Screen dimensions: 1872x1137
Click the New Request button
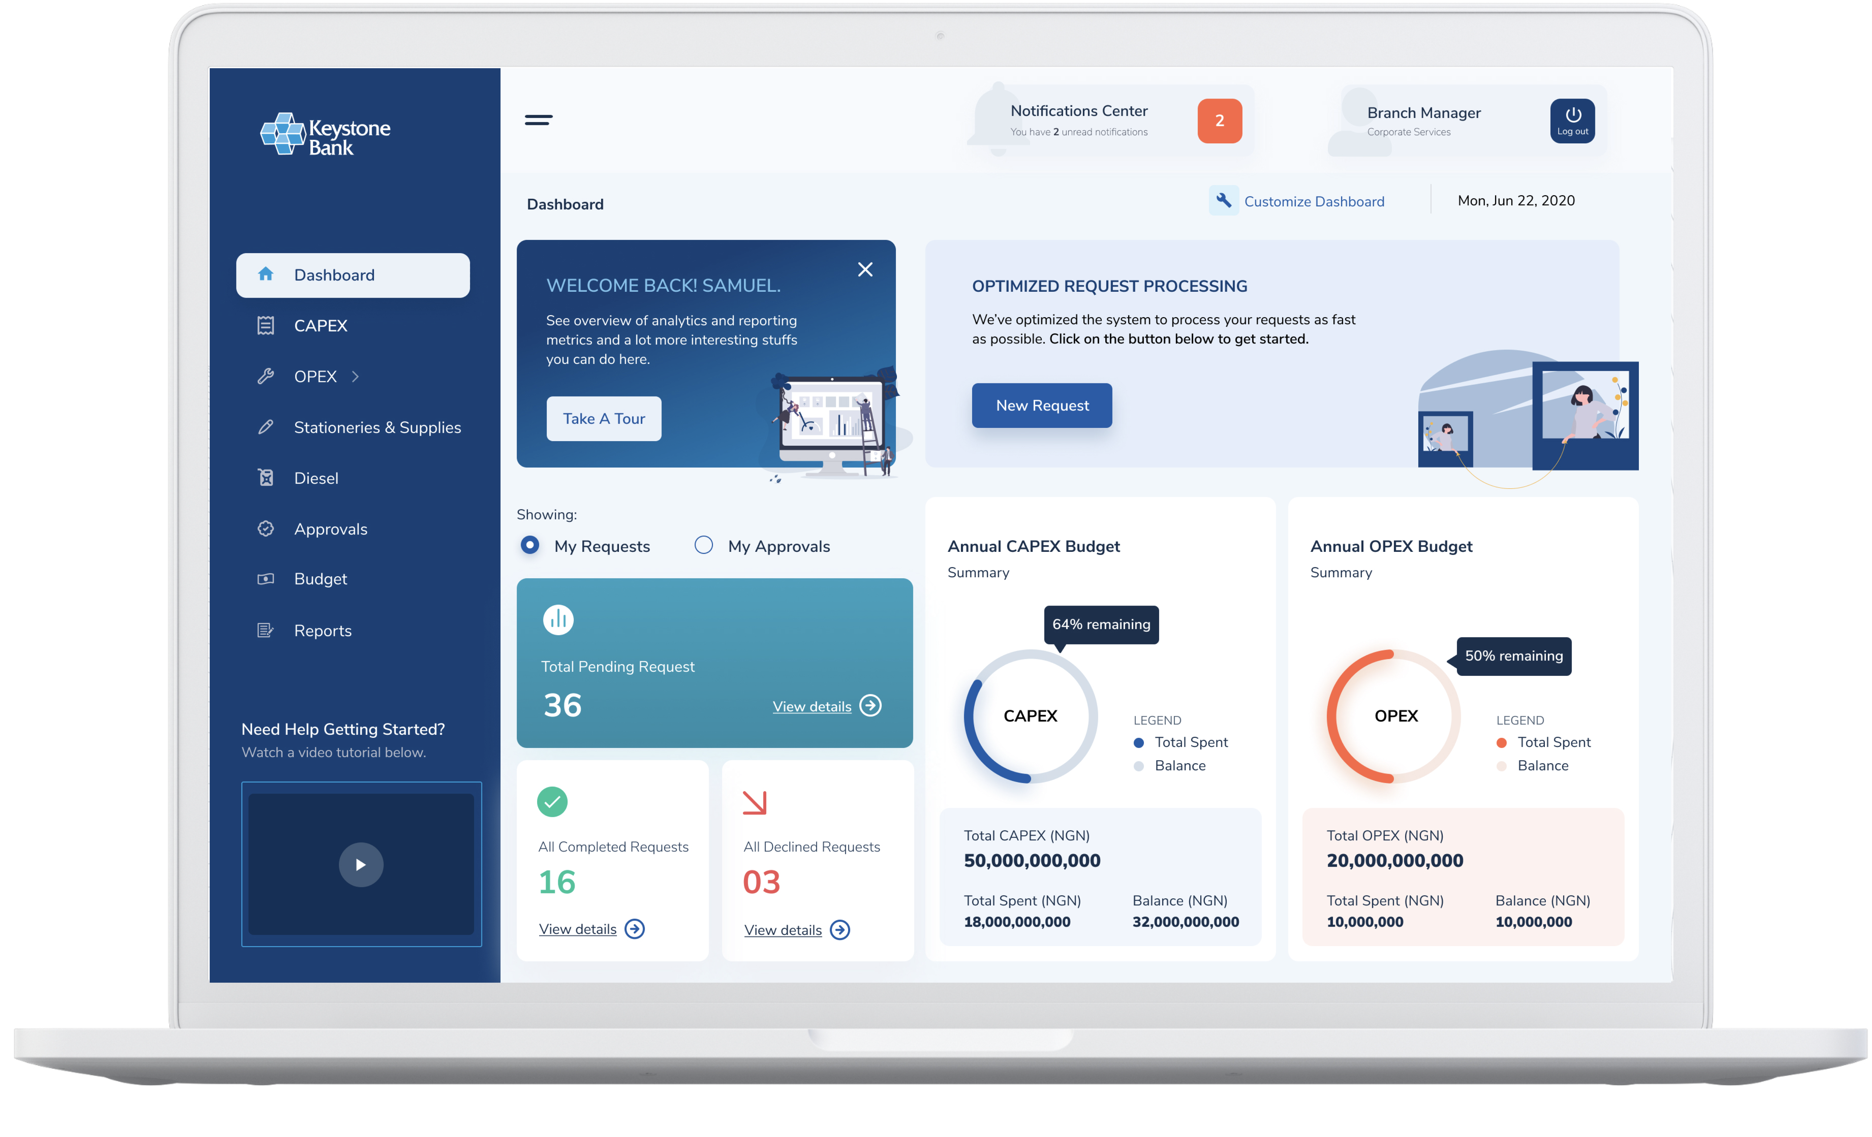[1042, 405]
